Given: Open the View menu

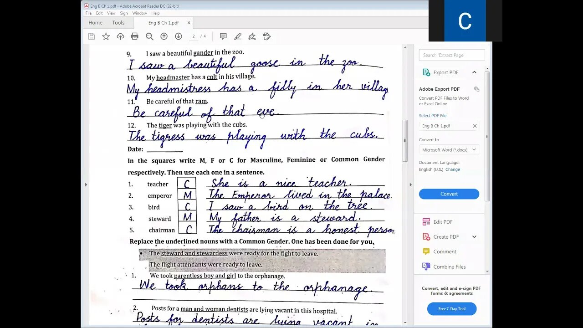Looking at the screenshot, I should pos(111,13).
